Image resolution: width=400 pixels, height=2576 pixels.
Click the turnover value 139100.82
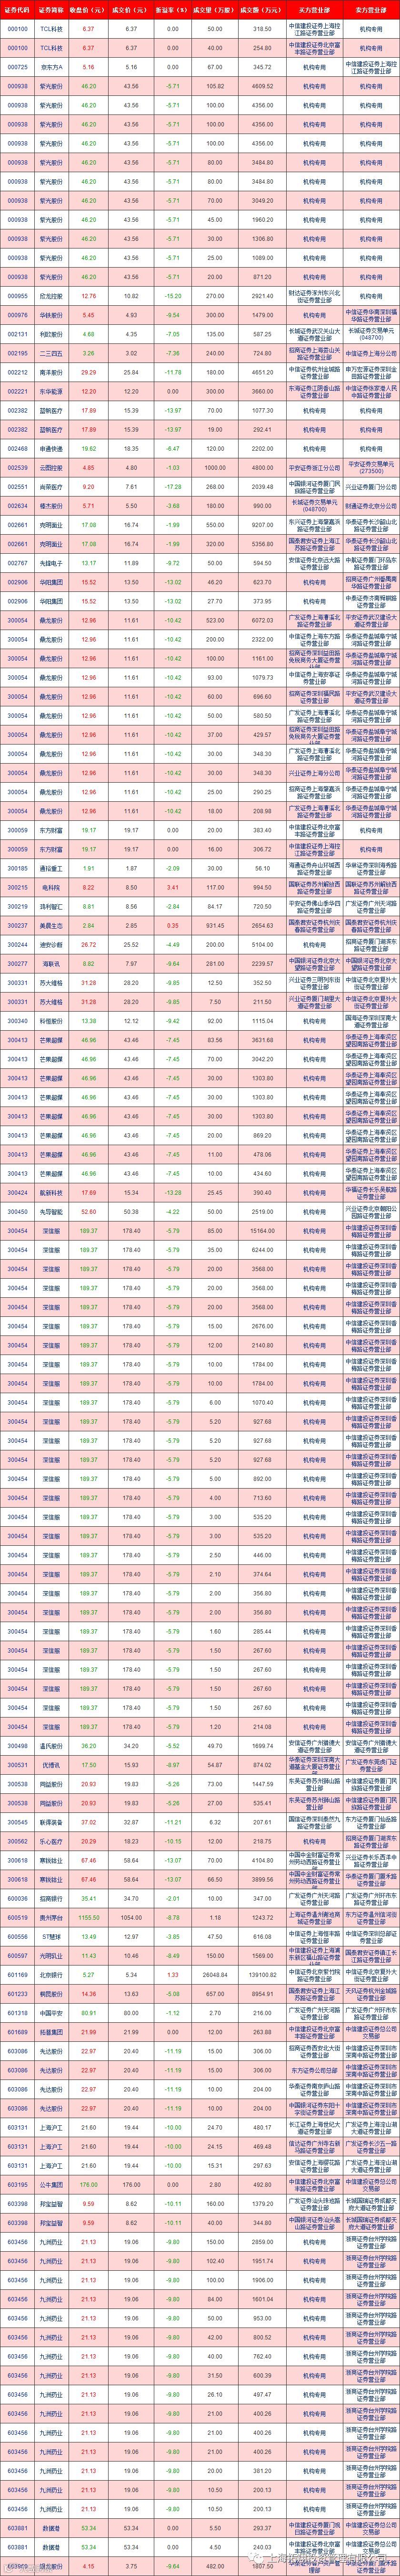261,1975
